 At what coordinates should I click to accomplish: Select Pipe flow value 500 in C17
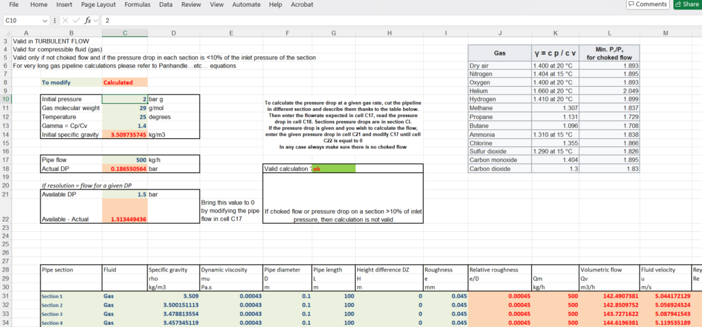[125, 159]
